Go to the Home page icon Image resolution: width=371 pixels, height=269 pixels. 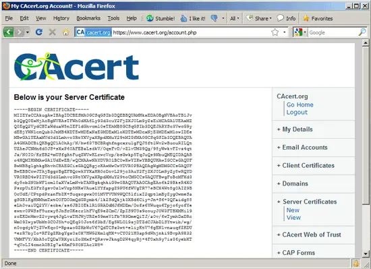tap(66, 32)
